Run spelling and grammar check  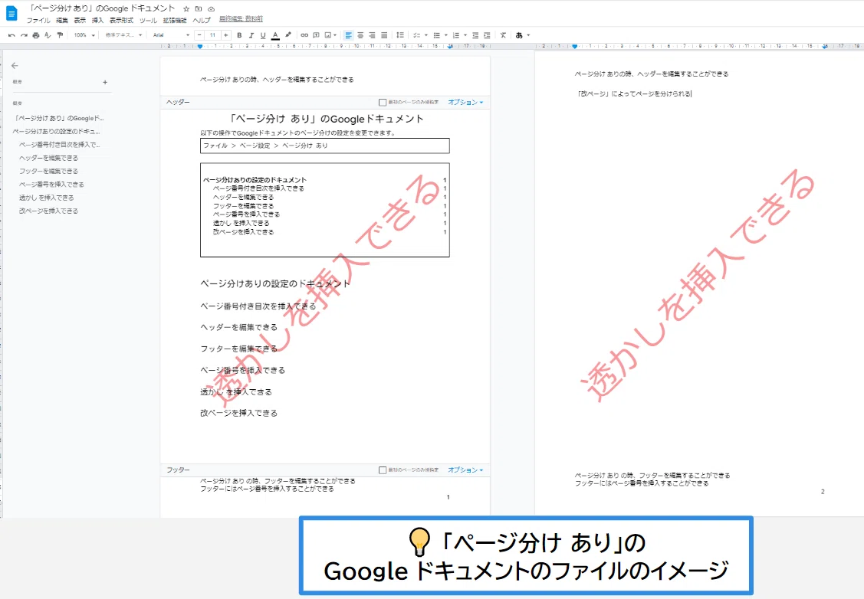(x=48, y=35)
